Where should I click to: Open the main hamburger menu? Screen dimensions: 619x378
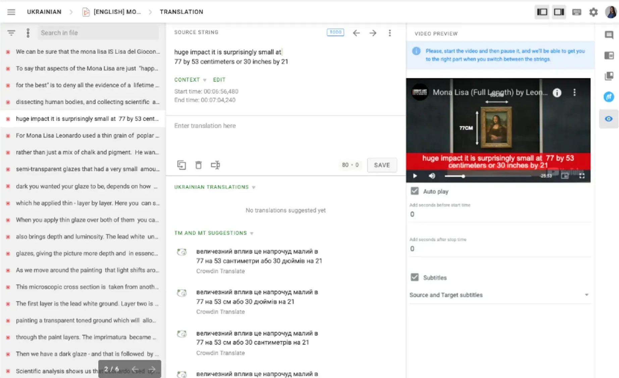pyautogui.click(x=11, y=12)
